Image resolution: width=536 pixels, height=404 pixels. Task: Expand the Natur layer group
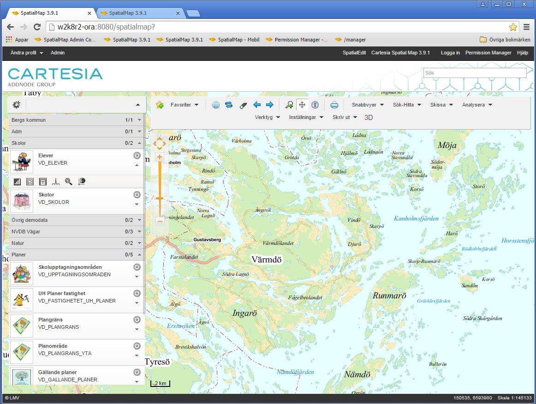(139, 244)
